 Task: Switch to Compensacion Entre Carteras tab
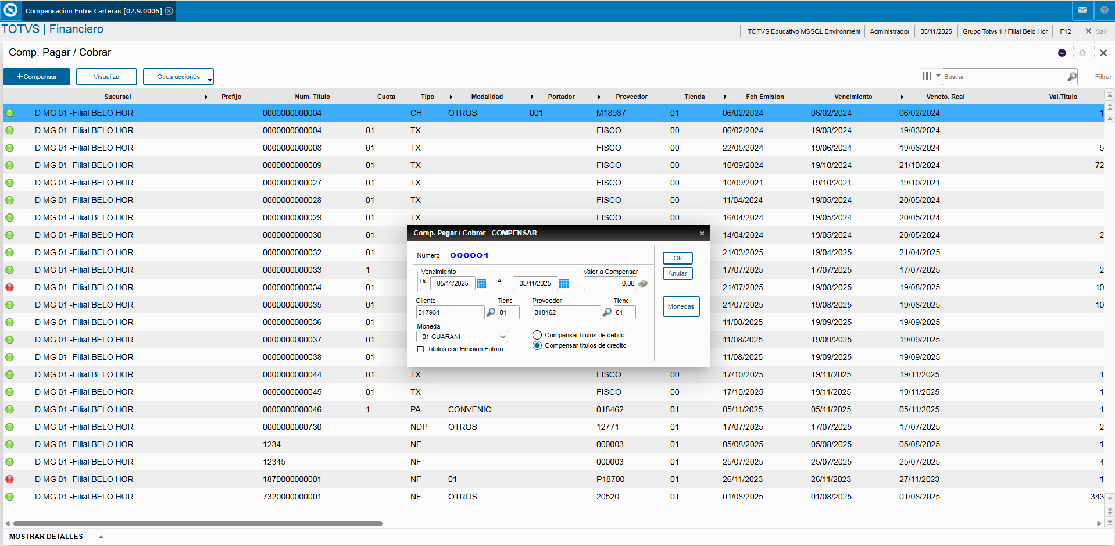[93, 11]
